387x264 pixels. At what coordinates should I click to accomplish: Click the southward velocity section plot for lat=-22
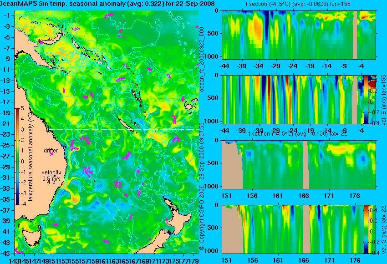(293, 229)
